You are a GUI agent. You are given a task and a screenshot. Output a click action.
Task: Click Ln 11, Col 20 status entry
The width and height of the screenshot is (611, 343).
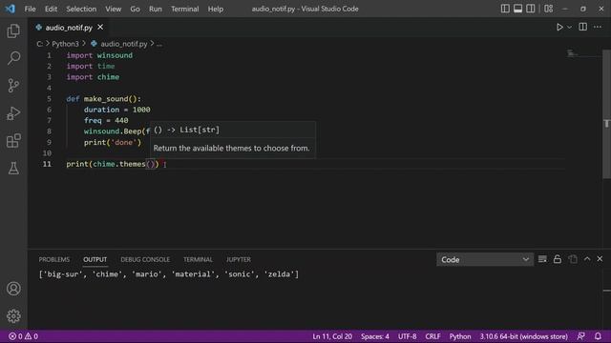point(332,336)
